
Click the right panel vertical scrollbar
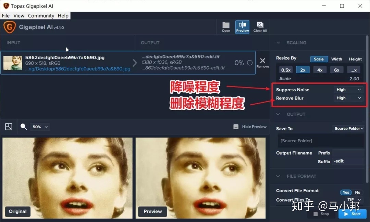[367, 108]
